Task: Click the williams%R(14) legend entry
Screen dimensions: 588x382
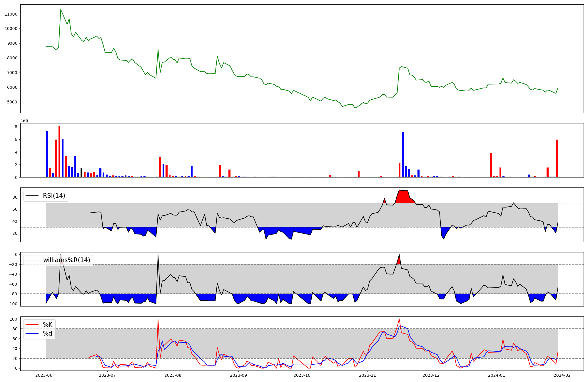Action: pyautogui.click(x=66, y=260)
